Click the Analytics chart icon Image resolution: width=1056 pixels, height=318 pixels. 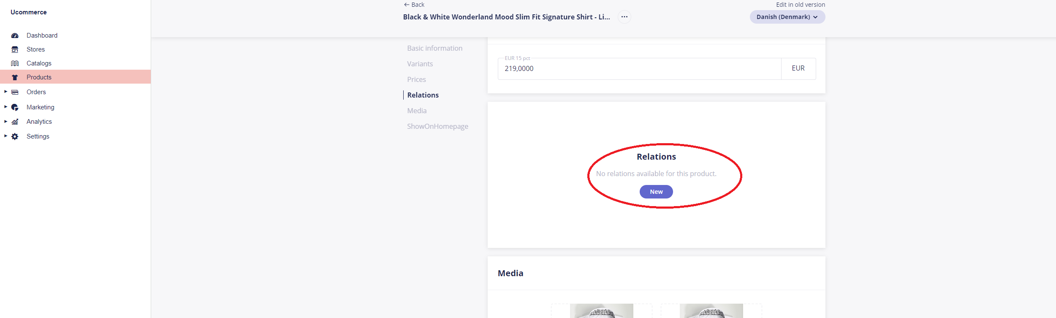(x=15, y=122)
